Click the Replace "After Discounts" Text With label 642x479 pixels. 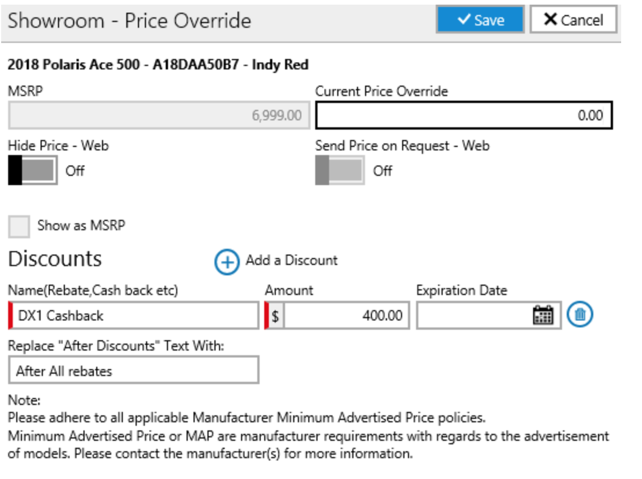point(116,346)
